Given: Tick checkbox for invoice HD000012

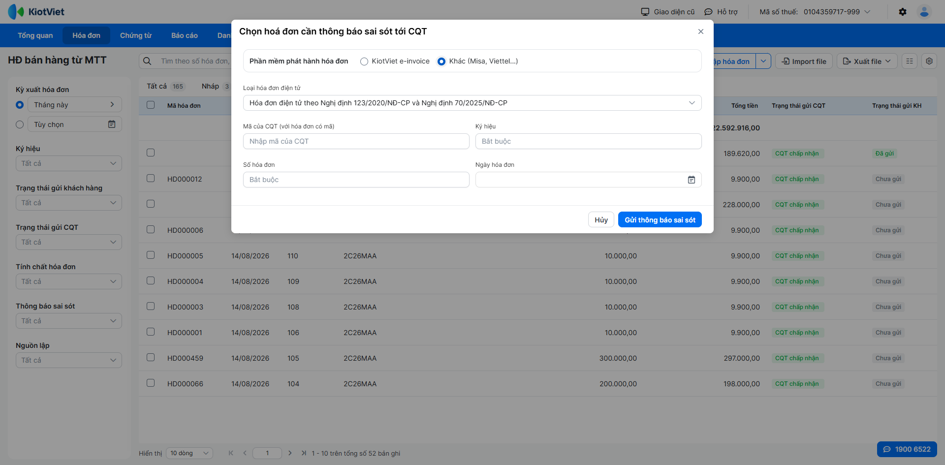Looking at the screenshot, I should click(x=151, y=178).
